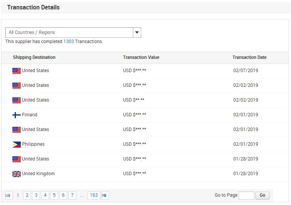This screenshot has height=205, width=291.
Task: Click the date in the Finland row
Action: 246,115
